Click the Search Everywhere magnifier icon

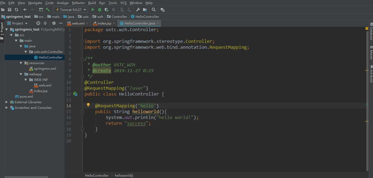[x=154, y=10]
